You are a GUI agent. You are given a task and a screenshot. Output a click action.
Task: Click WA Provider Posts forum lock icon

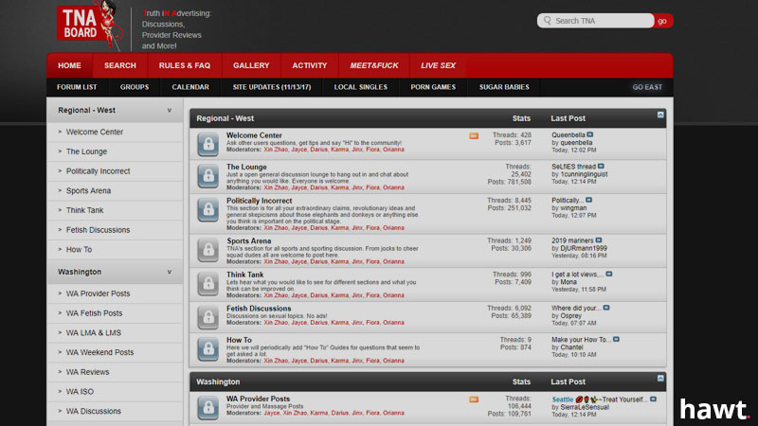208,408
